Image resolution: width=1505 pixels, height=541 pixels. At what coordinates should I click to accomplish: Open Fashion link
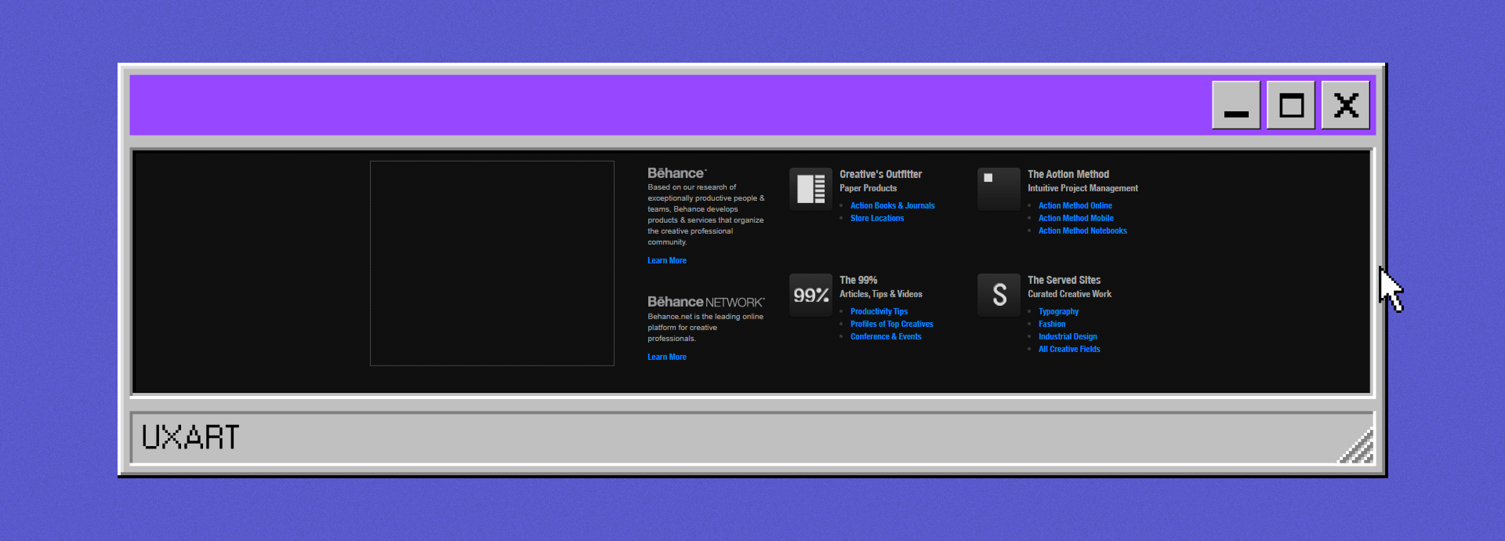(1052, 324)
